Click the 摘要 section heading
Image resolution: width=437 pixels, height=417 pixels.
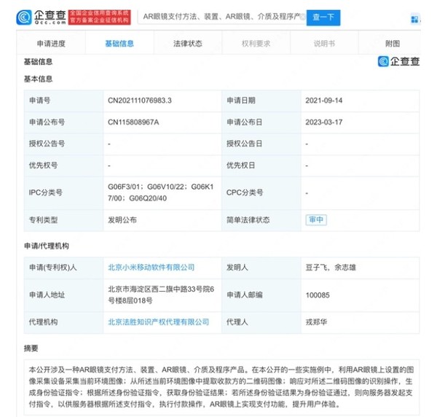[31, 348]
